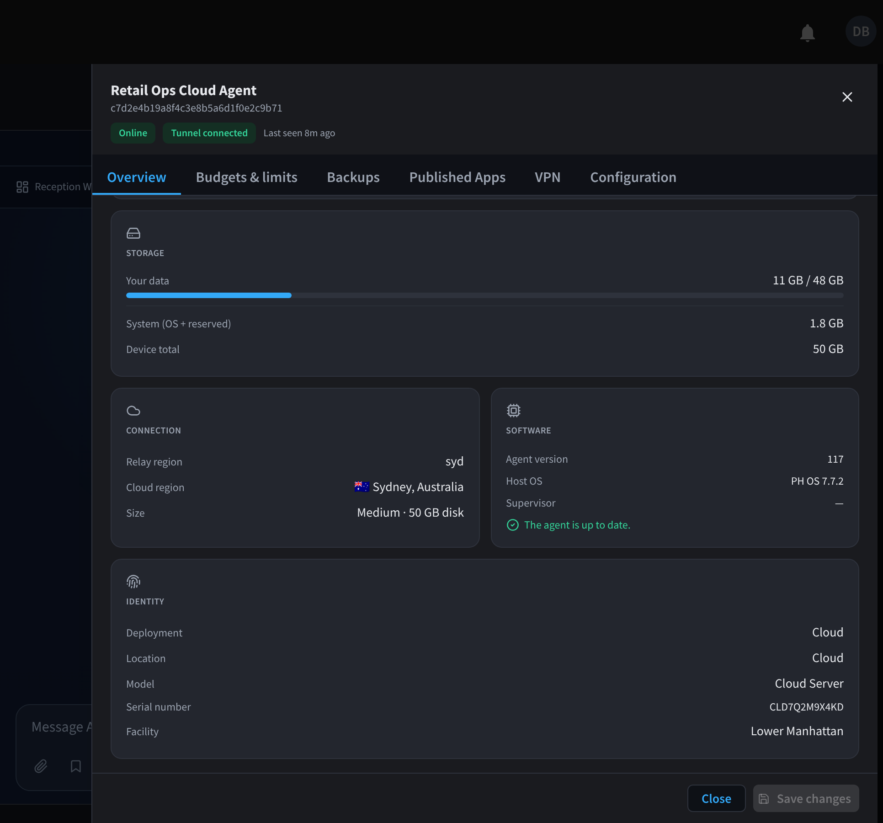Click the Australian flag icon

(x=362, y=486)
